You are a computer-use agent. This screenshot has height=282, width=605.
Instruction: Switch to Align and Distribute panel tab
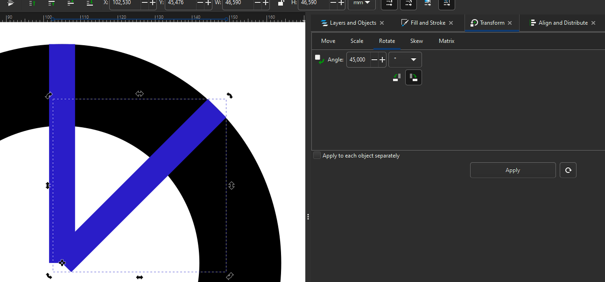click(x=559, y=23)
